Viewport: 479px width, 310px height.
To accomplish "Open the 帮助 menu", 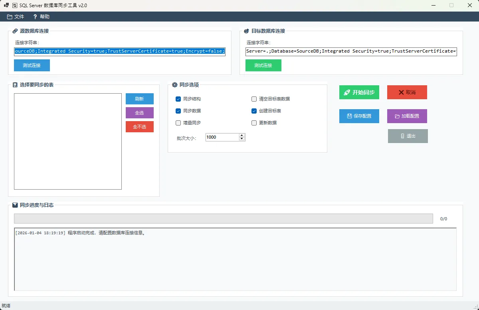I will pyautogui.click(x=41, y=17).
